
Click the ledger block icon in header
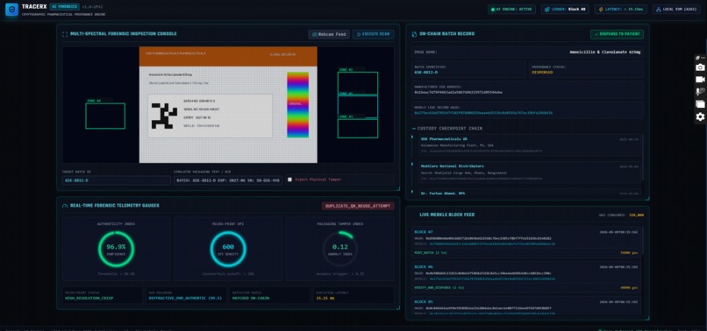(547, 9)
